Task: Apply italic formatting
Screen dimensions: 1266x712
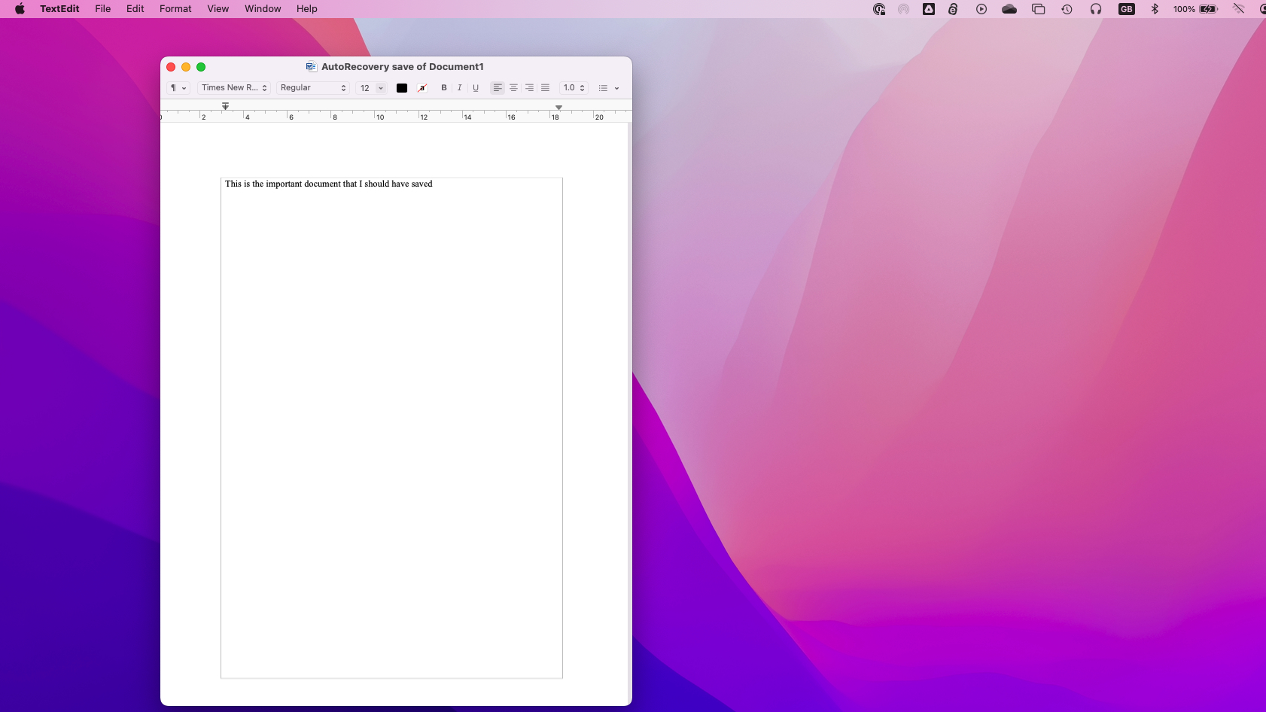Action: [x=459, y=88]
